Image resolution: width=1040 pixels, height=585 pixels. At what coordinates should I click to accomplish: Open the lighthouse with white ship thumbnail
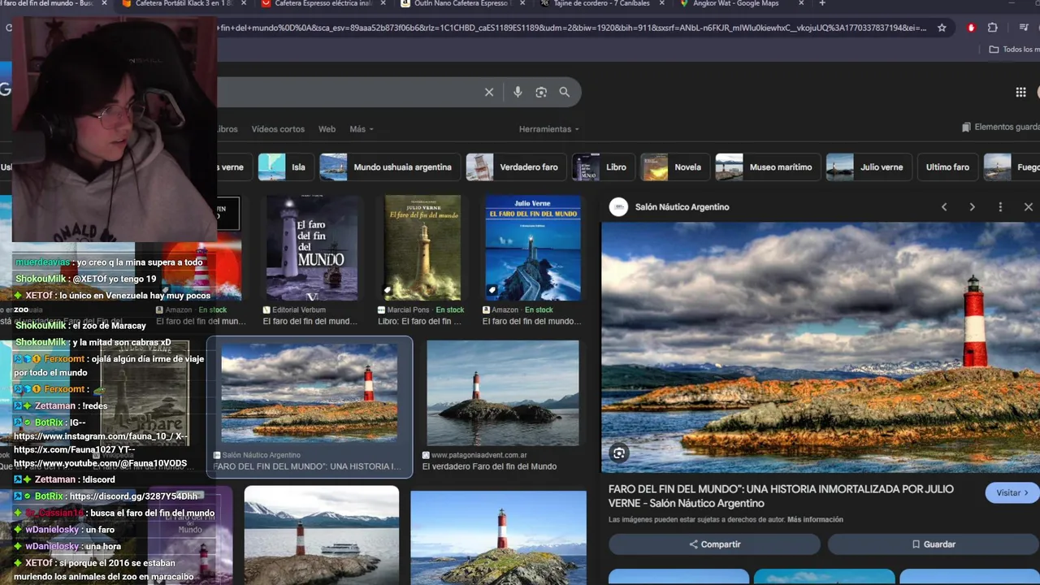[x=322, y=535]
